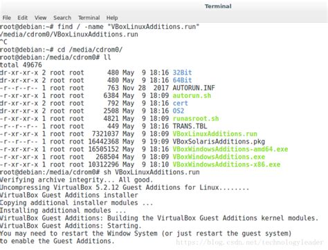Click 'You may need to restart' line
This screenshot has width=328, height=250.
146,233
